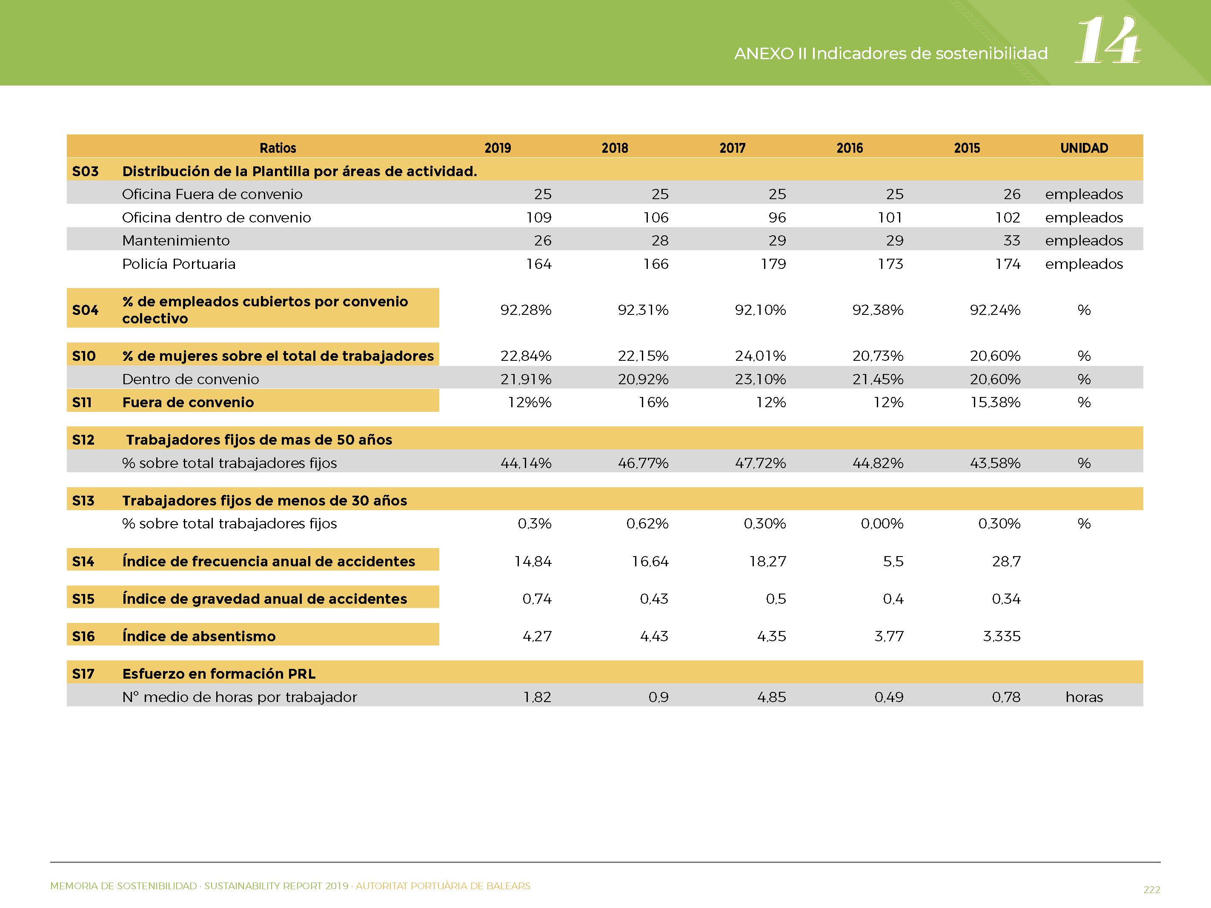Click the S04 '% de empleados cubiertos por convenio colectivo' heading
Image resolution: width=1211 pixels, height=908 pixels.
[265, 310]
